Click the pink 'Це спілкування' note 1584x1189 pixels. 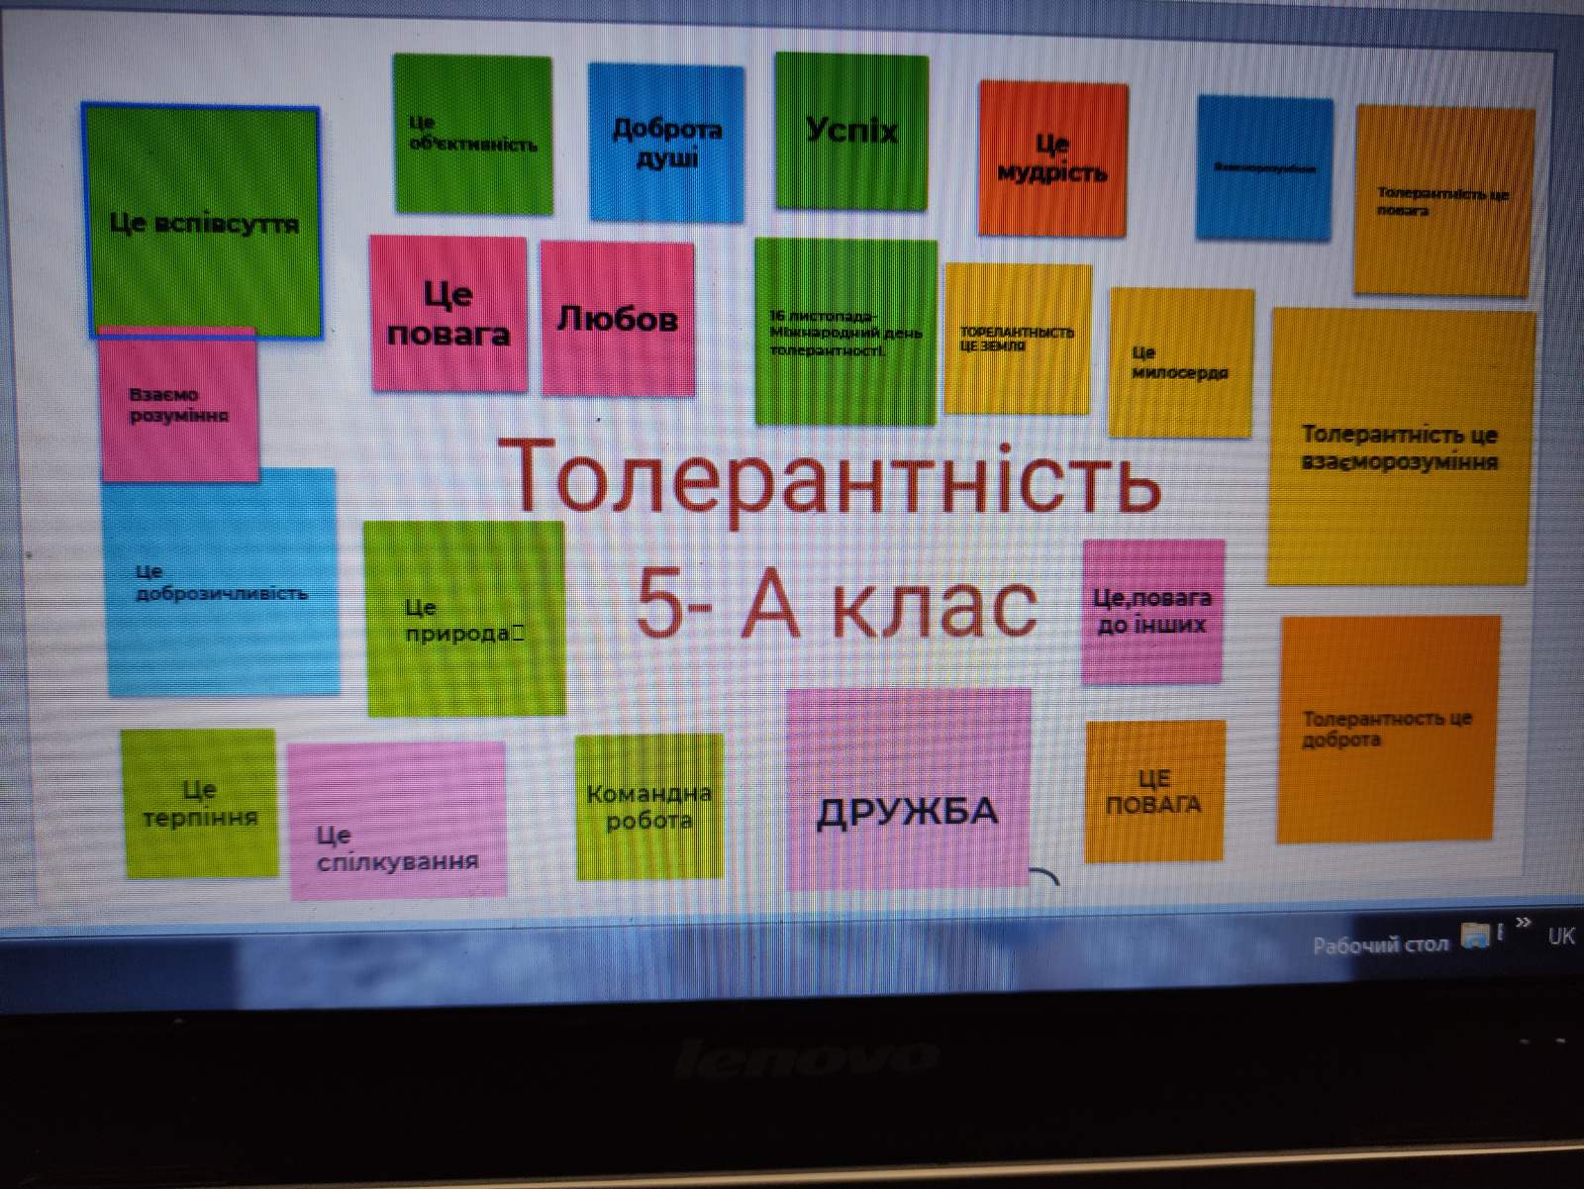[x=397, y=821]
